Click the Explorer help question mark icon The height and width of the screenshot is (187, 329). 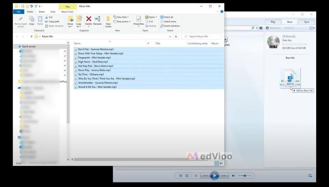pyautogui.click(x=222, y=12)
